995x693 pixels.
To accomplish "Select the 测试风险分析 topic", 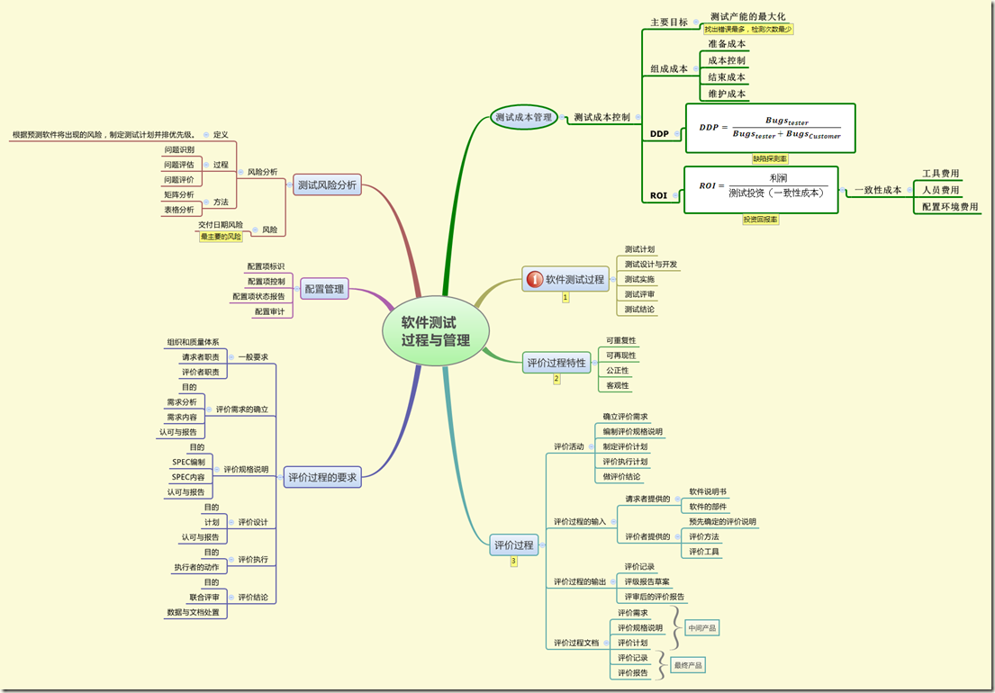I will tap(327, 184).
